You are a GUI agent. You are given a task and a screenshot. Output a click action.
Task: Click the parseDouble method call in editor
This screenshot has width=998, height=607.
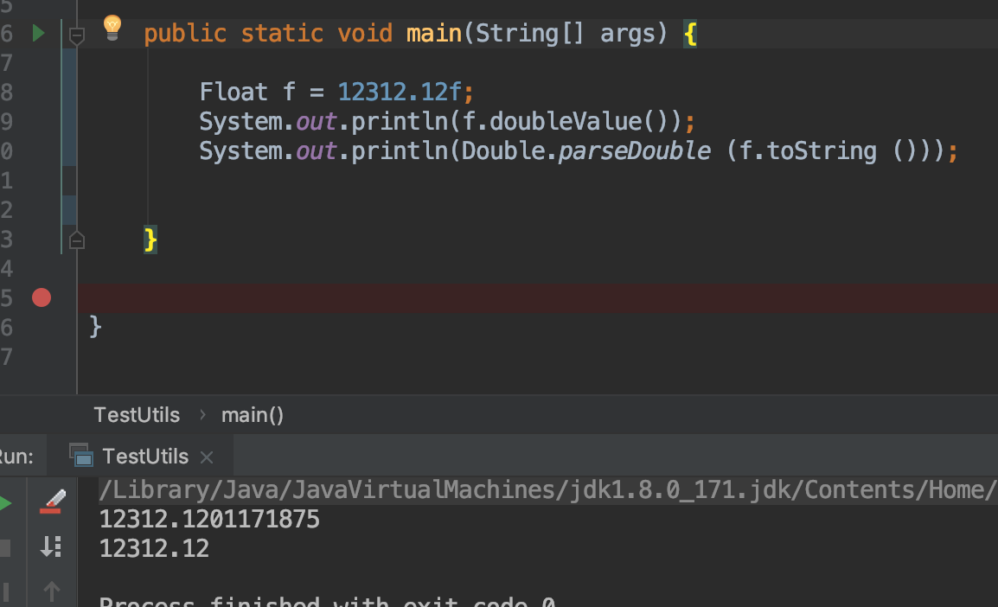pyautogui.click(x=634, y=150)
